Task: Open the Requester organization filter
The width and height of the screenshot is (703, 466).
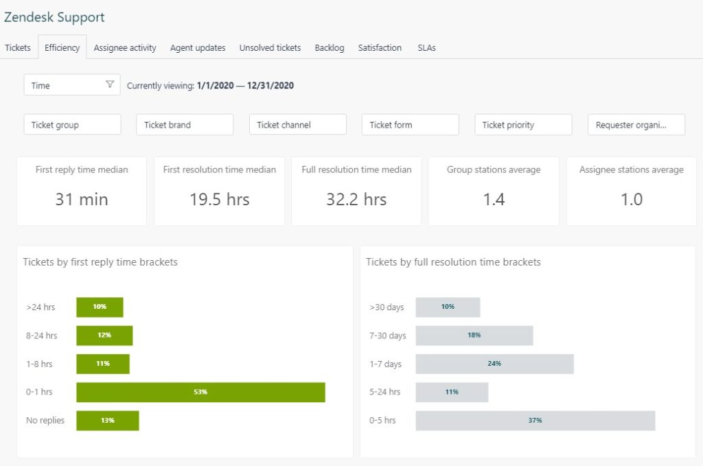Action: (636, 125)
